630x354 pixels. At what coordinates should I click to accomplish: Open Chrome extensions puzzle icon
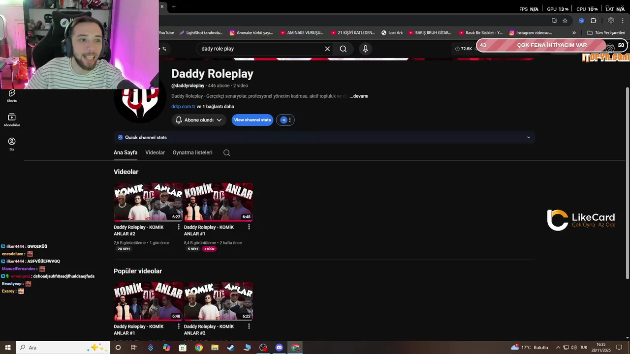[x=594, y=21]
